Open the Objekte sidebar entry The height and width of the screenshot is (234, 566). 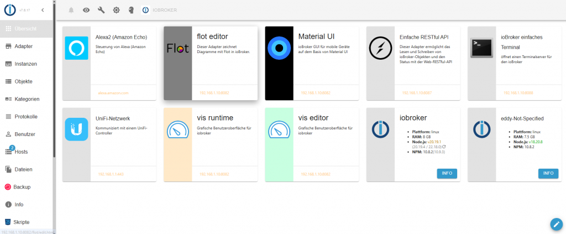23,81
